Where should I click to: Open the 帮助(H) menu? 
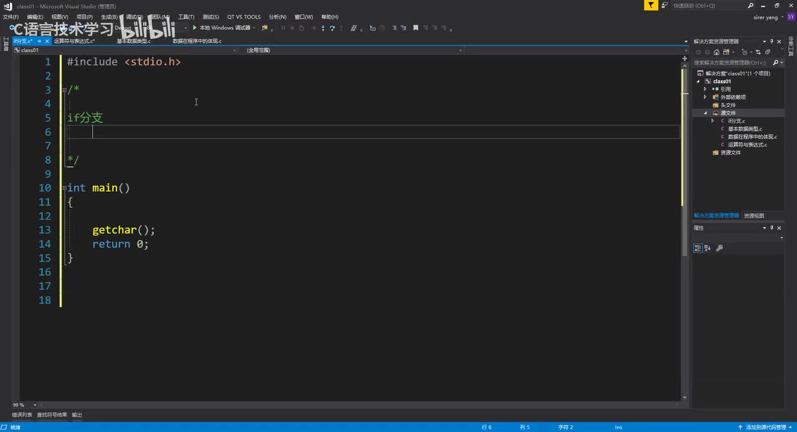(330, 17)
